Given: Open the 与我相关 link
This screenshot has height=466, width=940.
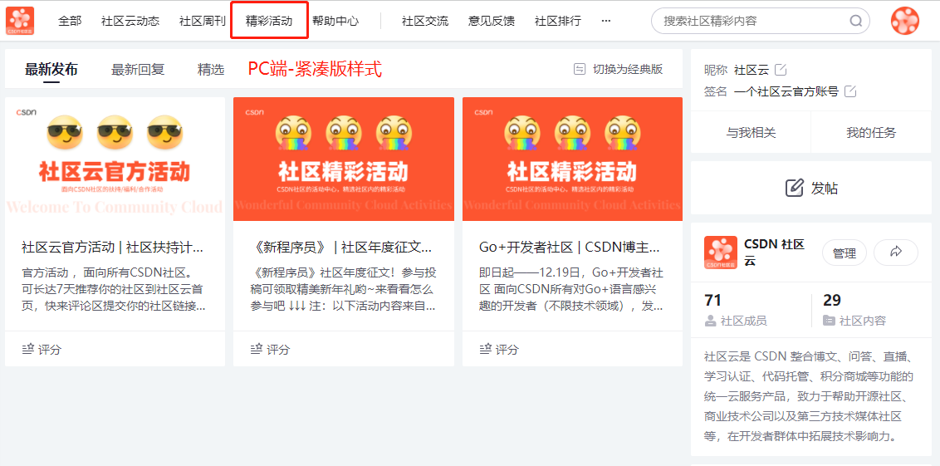Looking at the screenshot, I should [752, 133].
